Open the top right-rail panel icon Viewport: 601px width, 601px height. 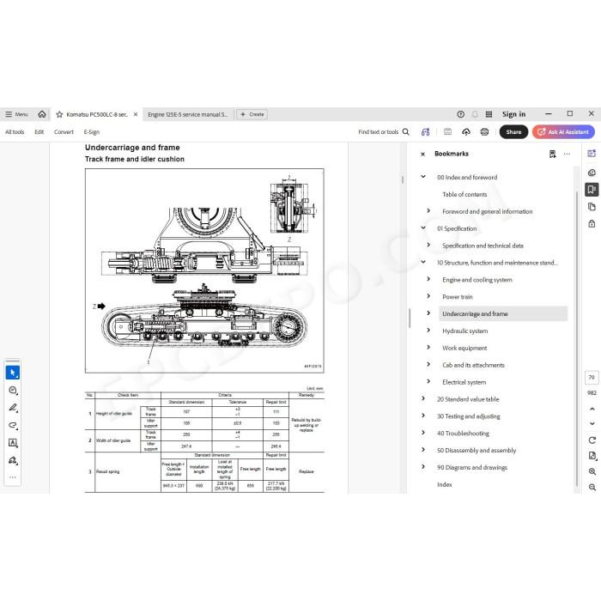592,154
